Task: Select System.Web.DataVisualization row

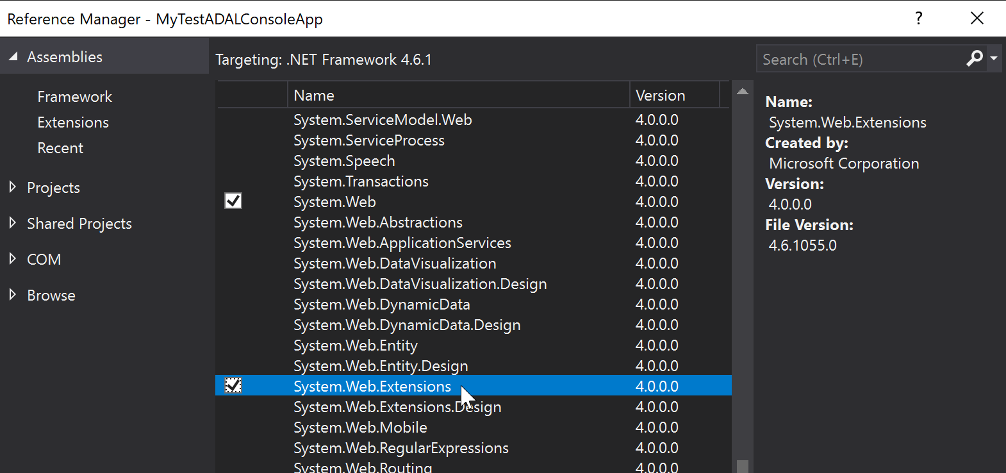Action: 473,263
